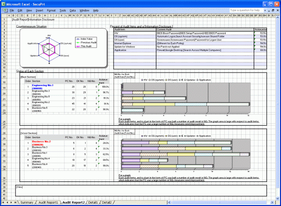Click the Type a question for help box

246,11
